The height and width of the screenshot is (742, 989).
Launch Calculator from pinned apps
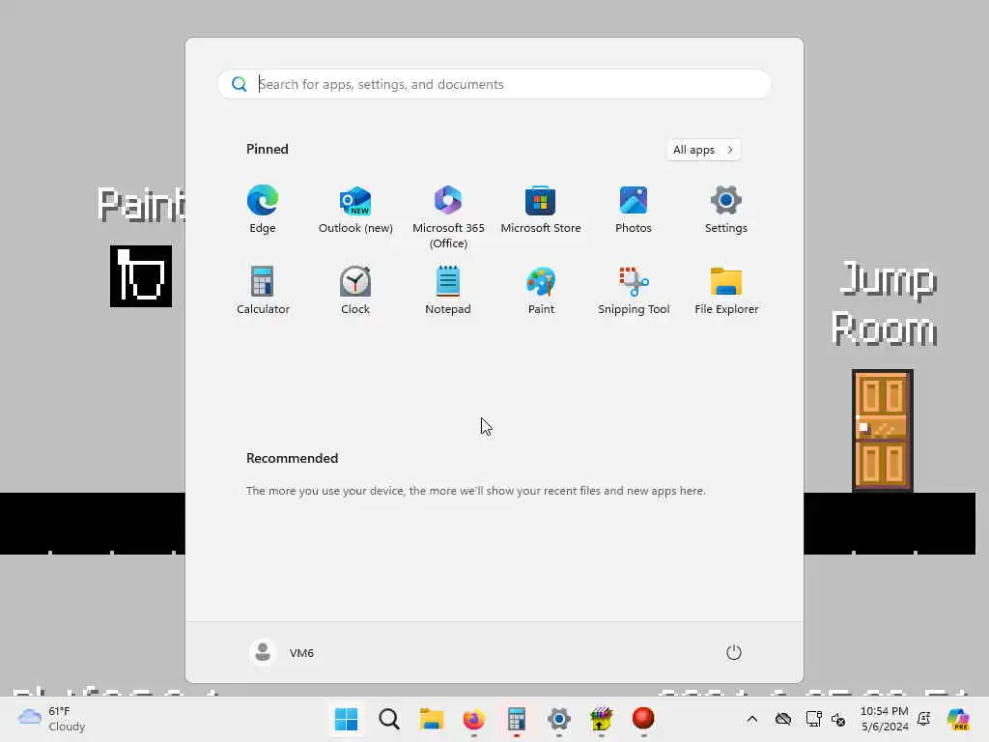(x=263, y=291)
